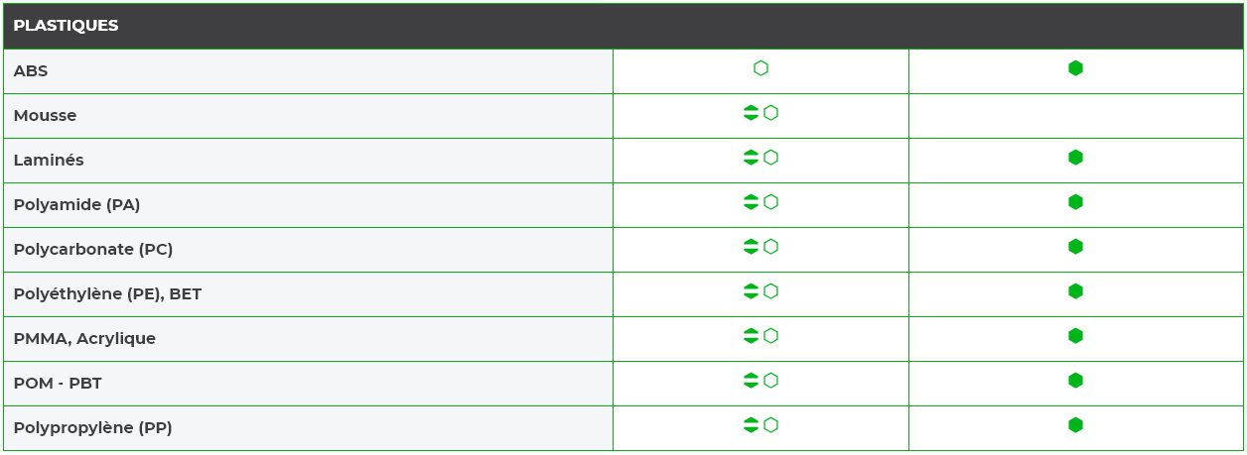The width and height of the screenshot is (1247, 455).
Task: Click the double-arrow icon in the Polycarbonate (PC) row
Action: point(751,247)
